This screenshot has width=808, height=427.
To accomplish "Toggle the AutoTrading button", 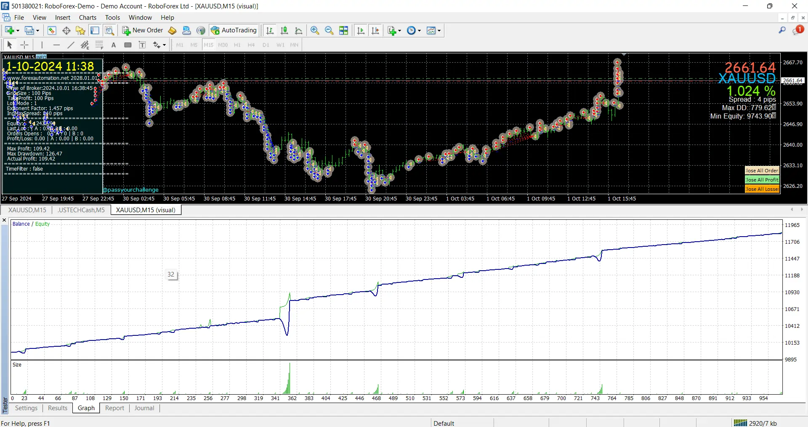I will tap(234, 30).
